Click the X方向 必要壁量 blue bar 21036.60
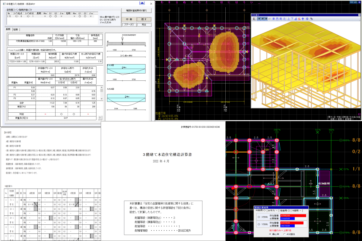Viewport: 362px width, 241px height. [287, 218]
